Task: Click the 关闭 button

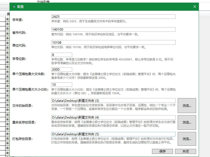Action: point(186,151)
